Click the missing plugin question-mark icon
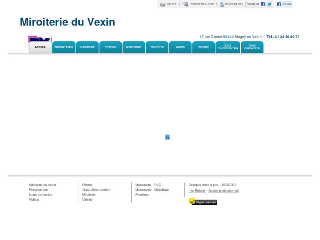The height and width of the screenshot is (240, 320). (167, 137)
